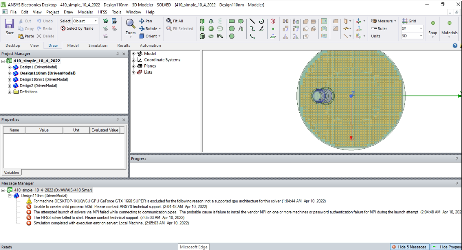Click the Draw line tool
The image size is (462, 250).
coord(252,21)
